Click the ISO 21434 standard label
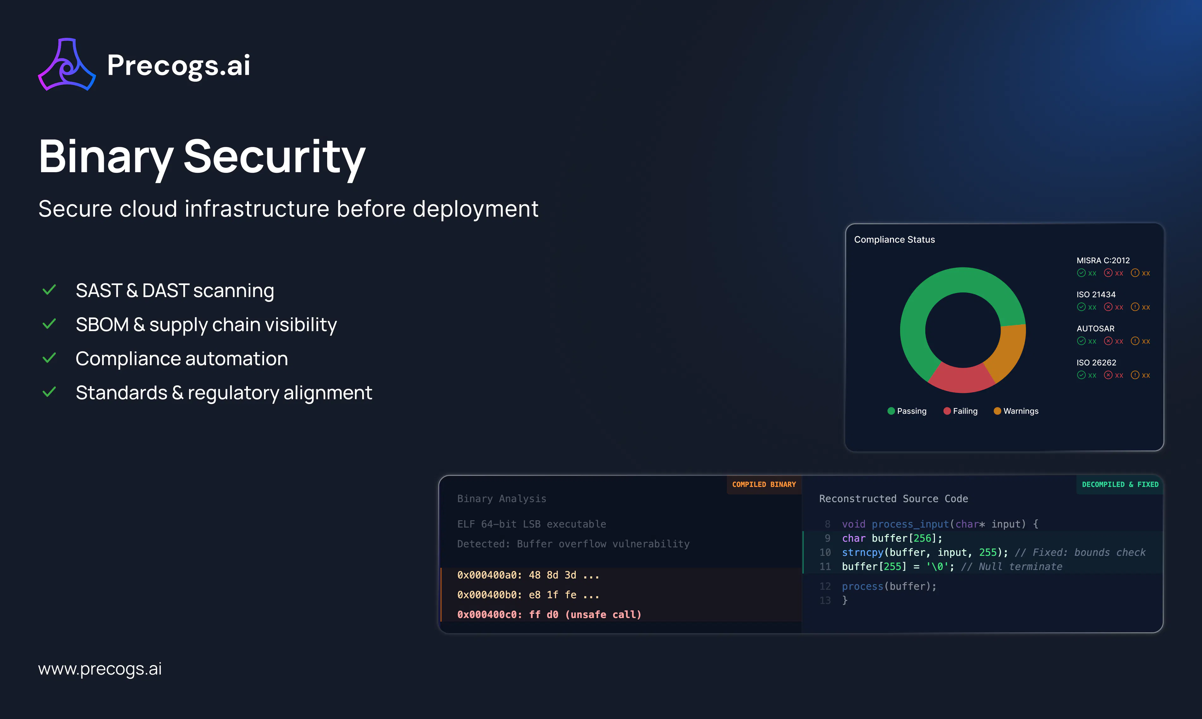Viewport: 1202px width, 719px height. tap(1096, 294)
